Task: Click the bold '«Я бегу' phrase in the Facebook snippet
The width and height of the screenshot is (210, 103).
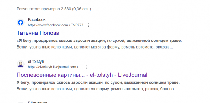Action: click(24, 41)
